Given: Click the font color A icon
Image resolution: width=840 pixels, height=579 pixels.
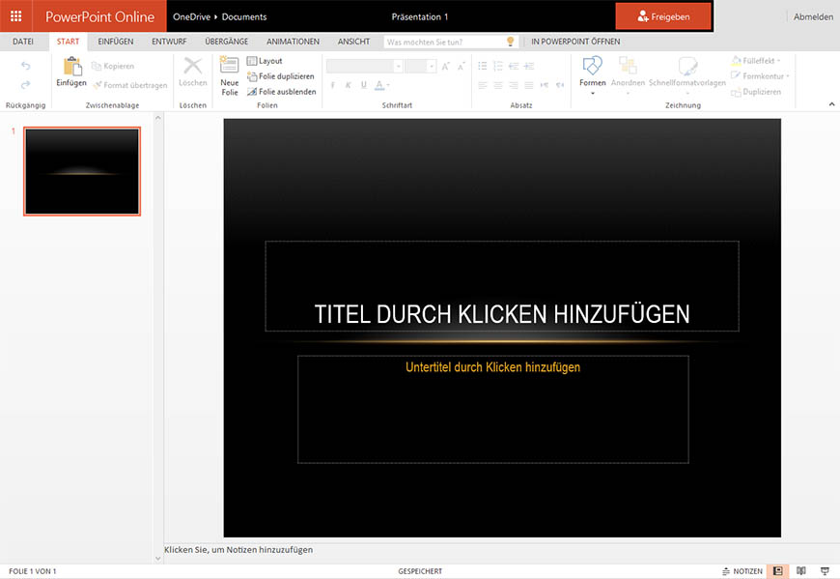Looking at the screenshot, I should (x=379, y=85).
